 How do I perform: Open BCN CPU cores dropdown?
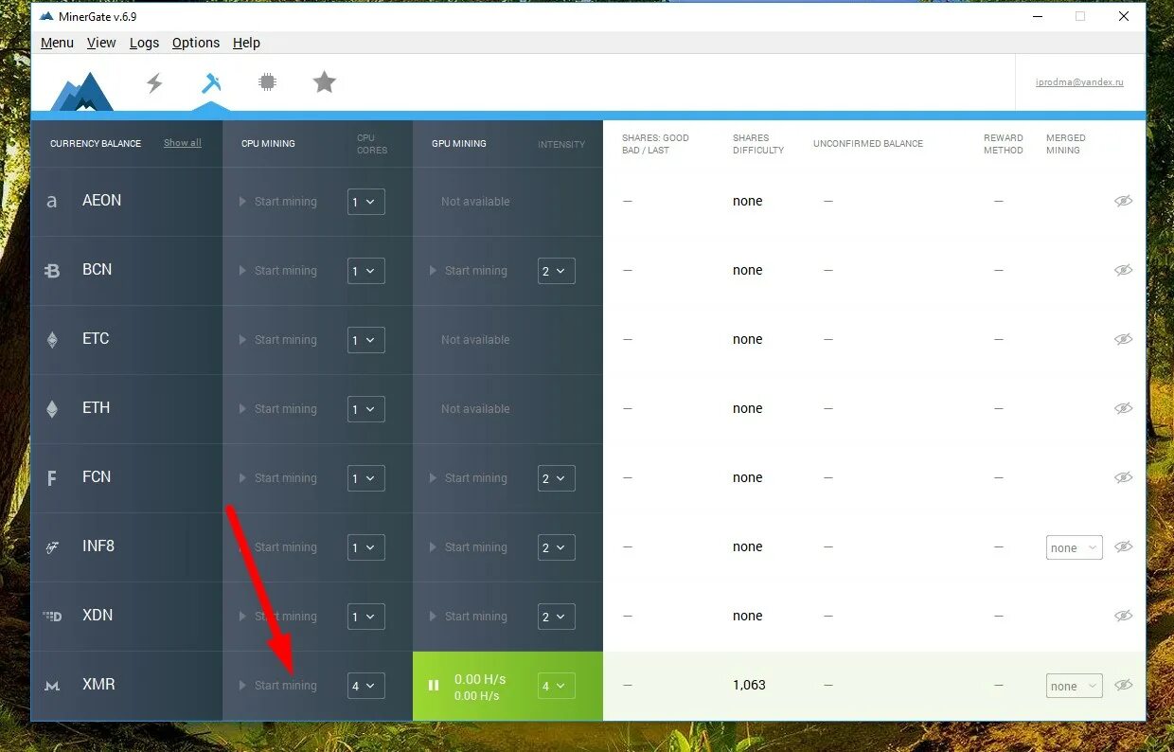(x=365, y=271)
